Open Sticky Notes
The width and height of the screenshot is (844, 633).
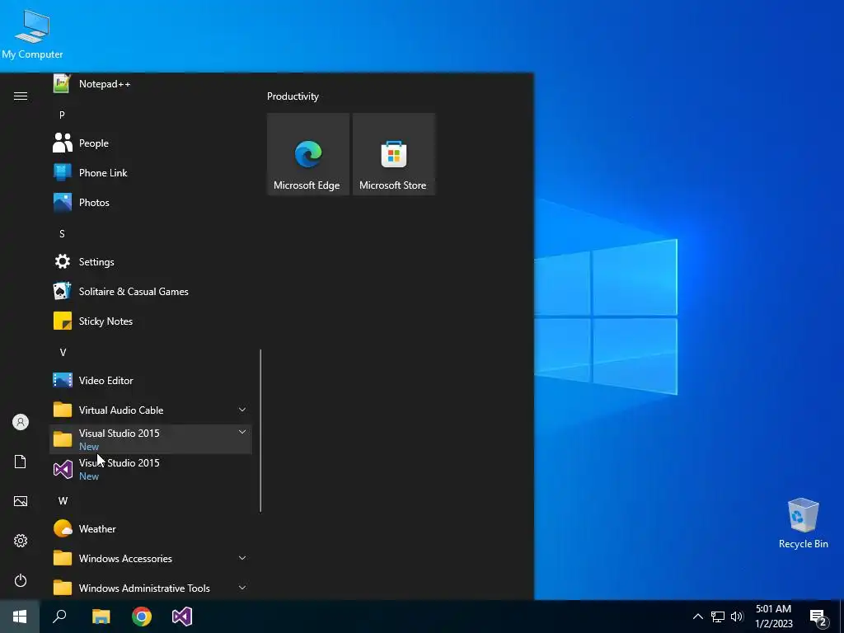151,321
